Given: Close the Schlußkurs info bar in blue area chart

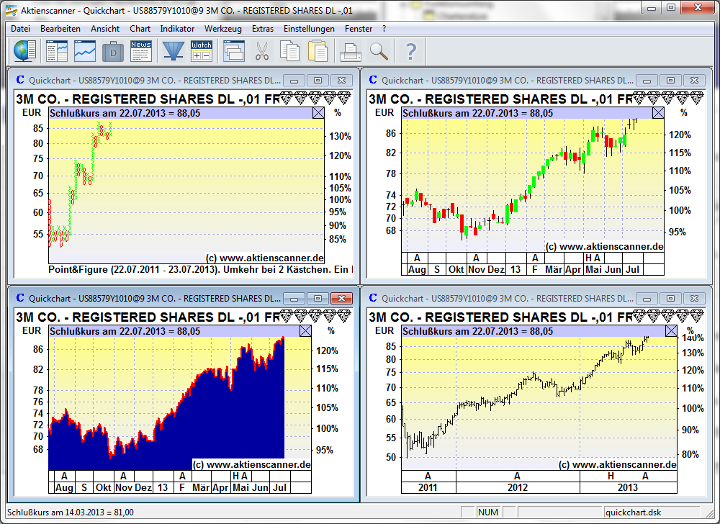Looking at the screenshot, I should pyautogui.click(x=305, y=331).
